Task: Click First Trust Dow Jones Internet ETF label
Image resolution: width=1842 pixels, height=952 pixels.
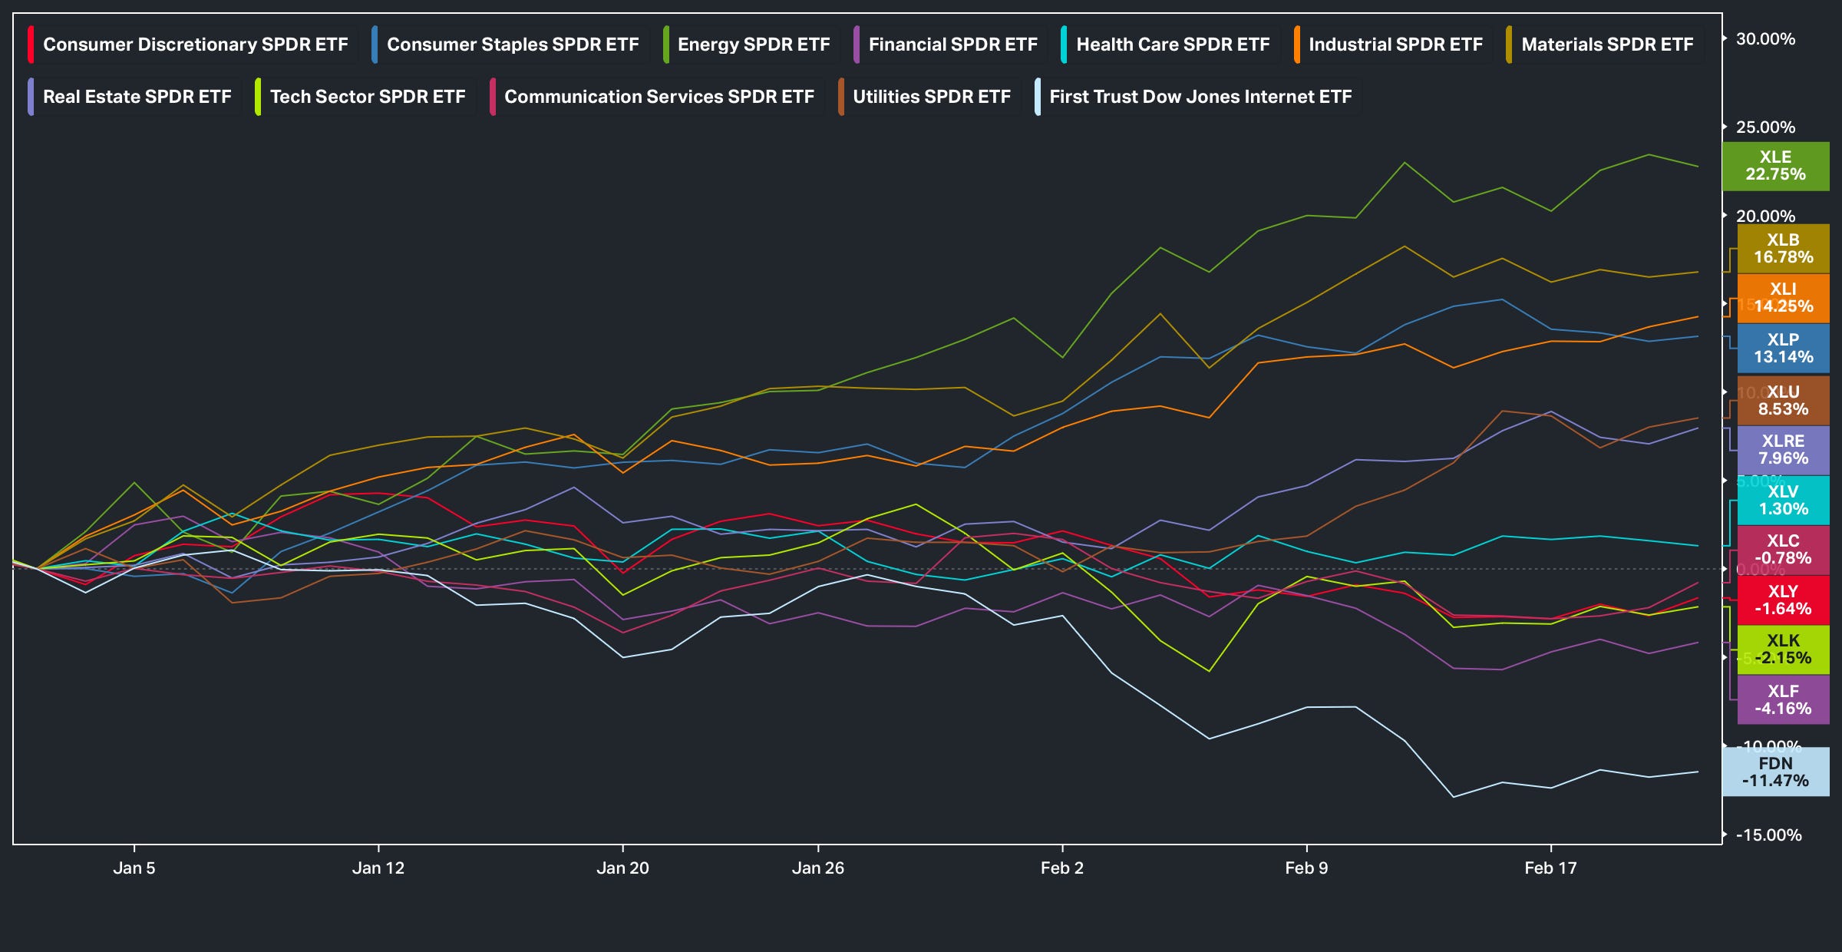Action: click(1200, 97)
